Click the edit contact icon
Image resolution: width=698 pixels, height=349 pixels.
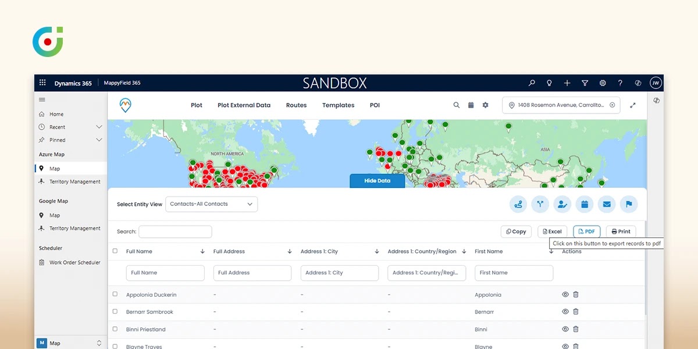(562, 204)
